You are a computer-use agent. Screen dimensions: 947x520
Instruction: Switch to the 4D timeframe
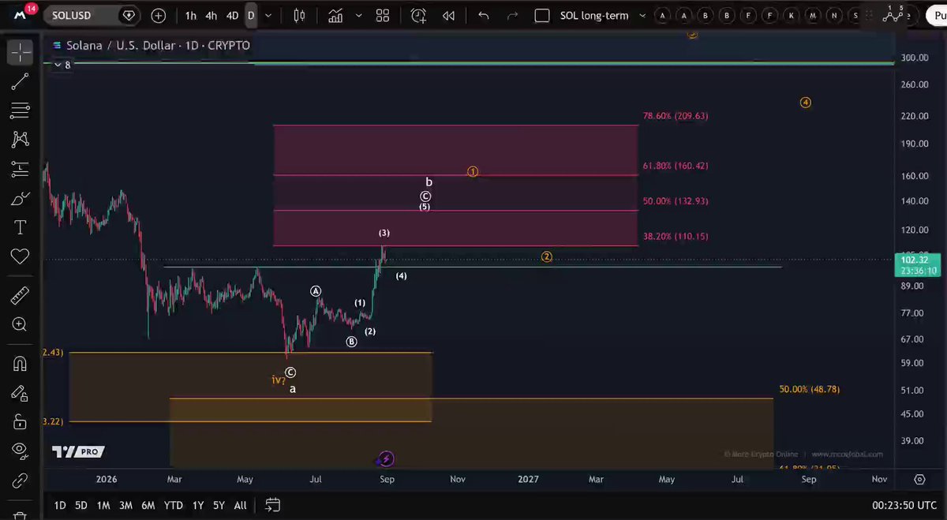(x=232, y=16)
